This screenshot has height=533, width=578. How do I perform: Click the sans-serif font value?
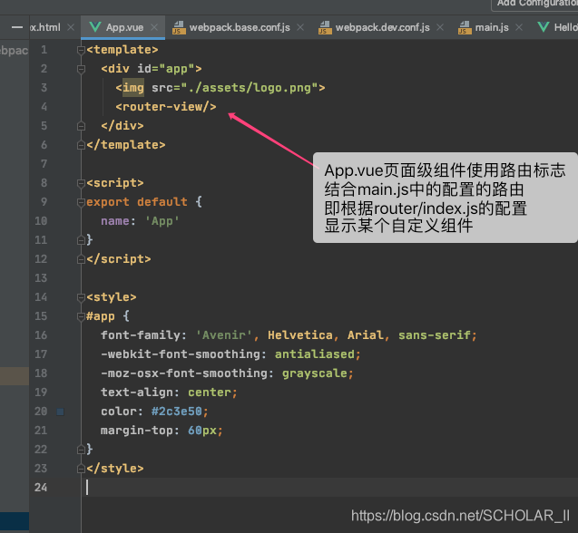coord(435,335)
